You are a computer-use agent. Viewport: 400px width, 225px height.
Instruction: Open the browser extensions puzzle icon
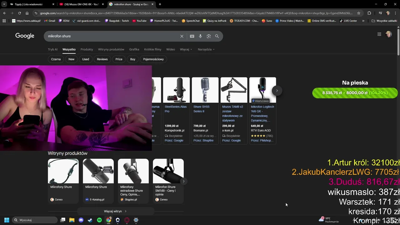[x=369, y=13]
